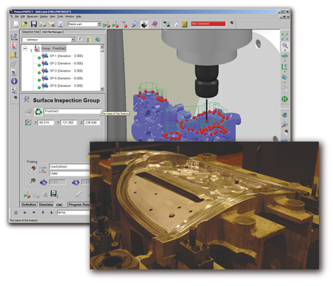The image size is (333, 286).
Task: Click the Not Connected red status indicator
Action: click(x=209, y=24)
